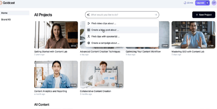Focus the 'What would you like to do?' field
The height and width of the screenshot is (109, 217).
(x=122, y=15)
